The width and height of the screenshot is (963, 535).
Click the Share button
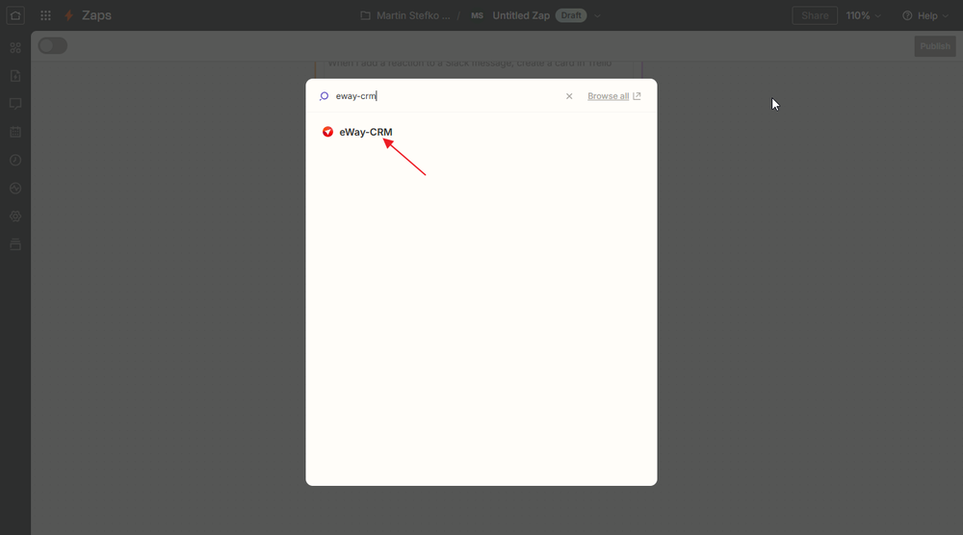815,15
